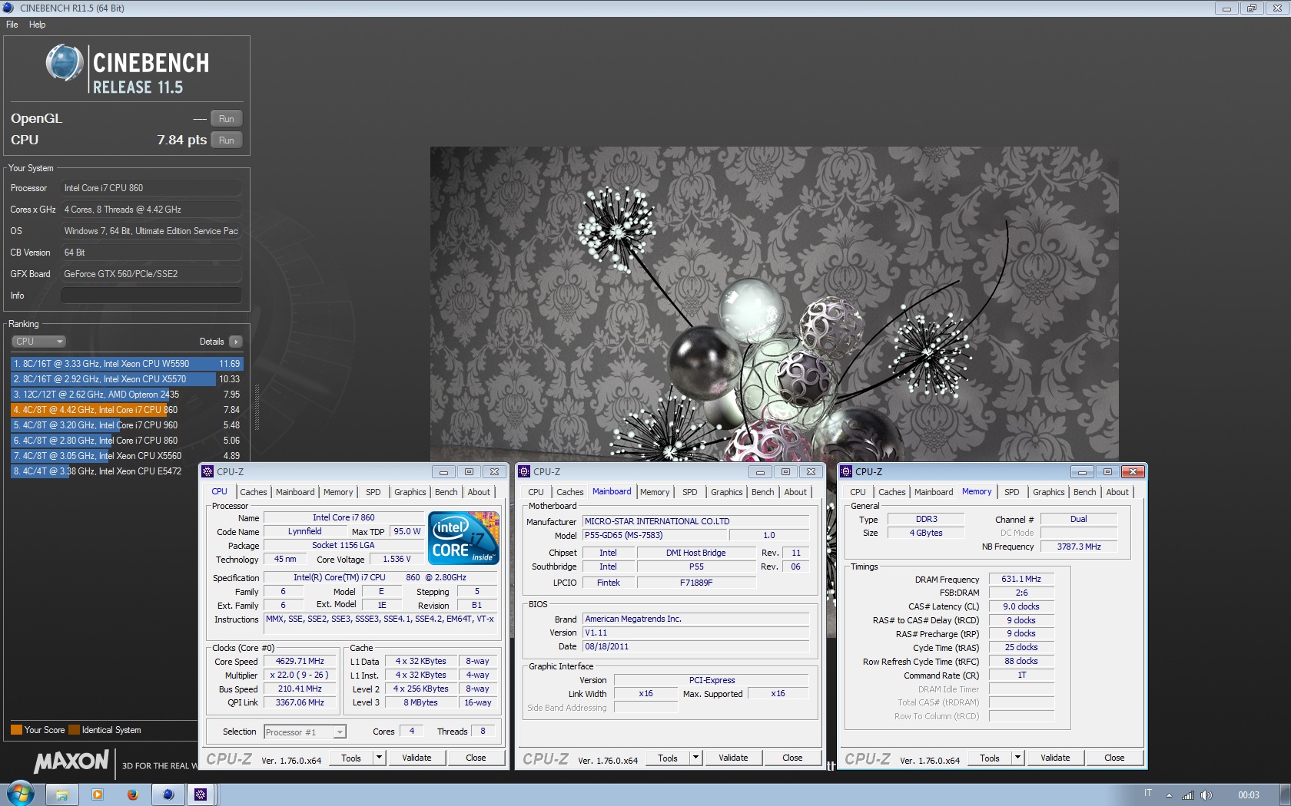The width and height of the screenshot is (1291, 806).
Task: Run the CPU benchmark
Action: point(226,140)
